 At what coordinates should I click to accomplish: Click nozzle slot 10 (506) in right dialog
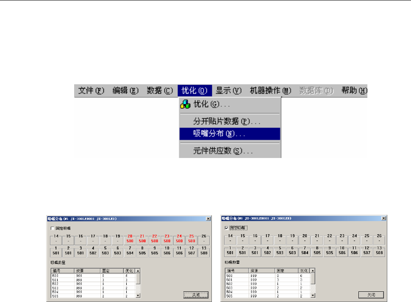342,251
